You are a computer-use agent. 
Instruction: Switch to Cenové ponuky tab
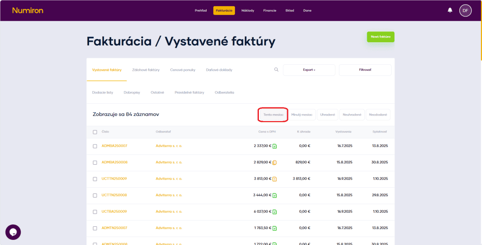[x=183, y=70]
